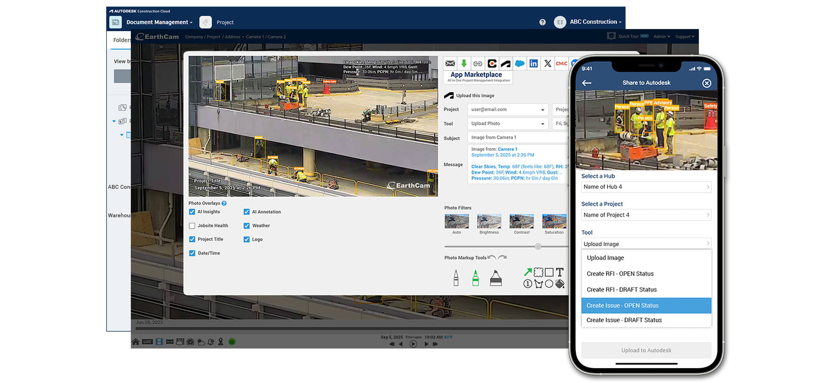821x383 pixels.
Task: Open Name of Project 4 selector
Action: pyautogui.click(x=646, y=215)
